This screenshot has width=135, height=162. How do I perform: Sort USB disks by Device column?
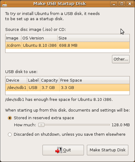[x=16, y=80]
